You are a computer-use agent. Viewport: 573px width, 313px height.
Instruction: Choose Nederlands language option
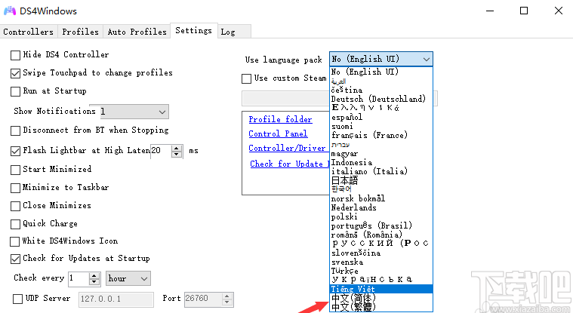tap(381, 207)
